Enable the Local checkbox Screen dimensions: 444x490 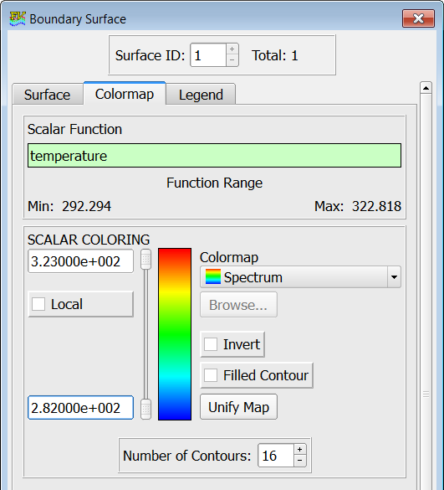tap(38, 304)
